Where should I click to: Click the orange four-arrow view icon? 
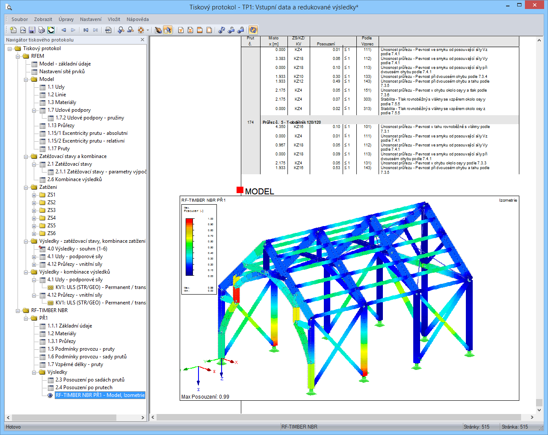click(x=141, y=30)
